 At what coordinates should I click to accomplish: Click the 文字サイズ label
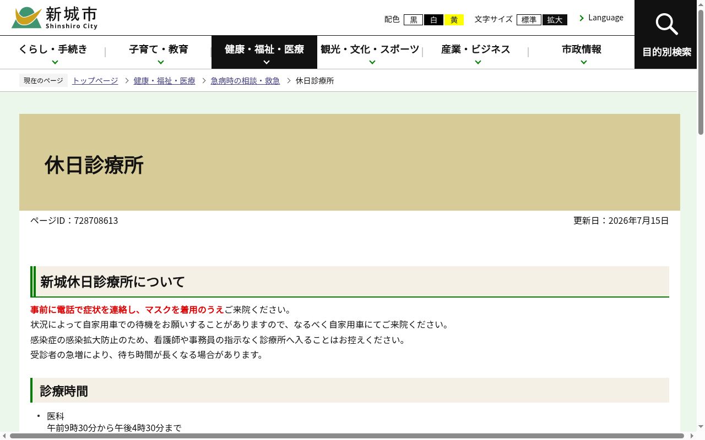[493, 19]
